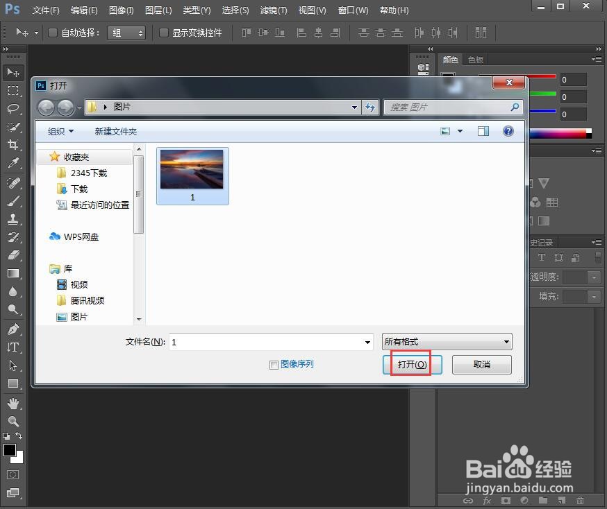Click the swap foreground/background colors icon

click(x=19, y=435)
